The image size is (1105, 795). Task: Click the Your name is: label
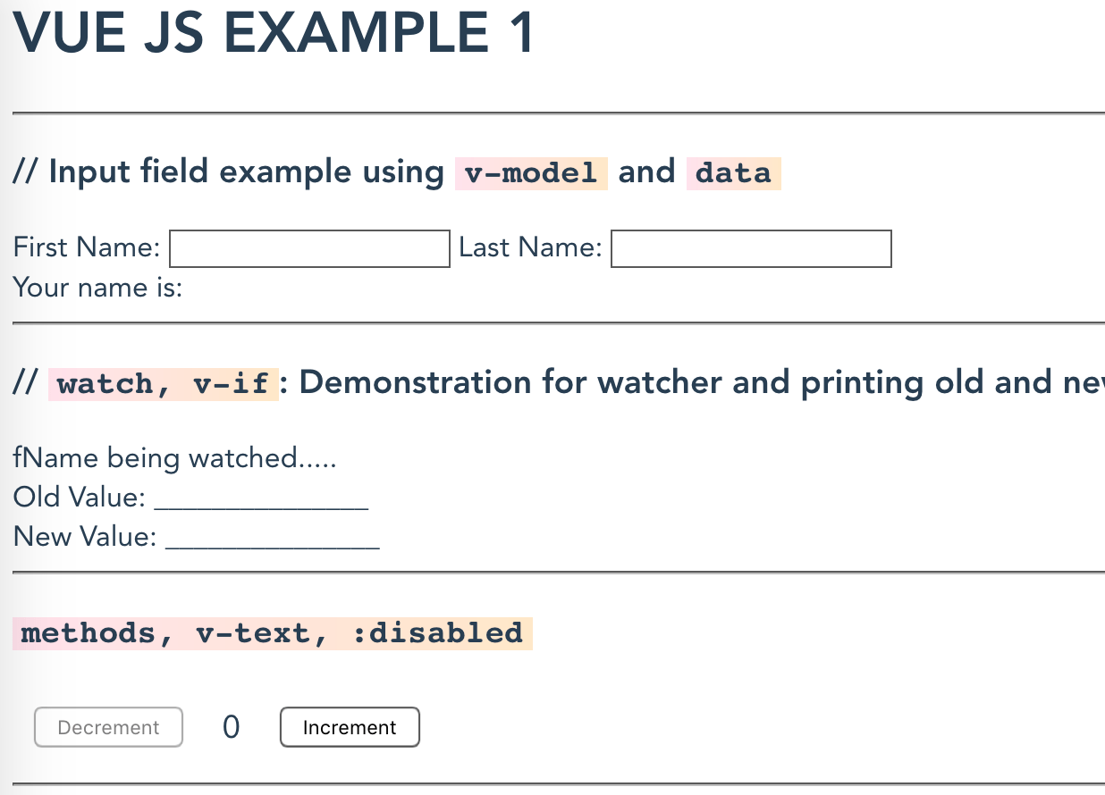click(x=98, y=288)
